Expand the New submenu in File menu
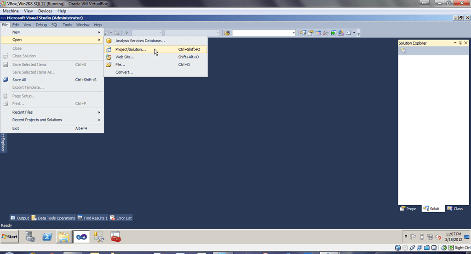 click(x=52, y=32)
